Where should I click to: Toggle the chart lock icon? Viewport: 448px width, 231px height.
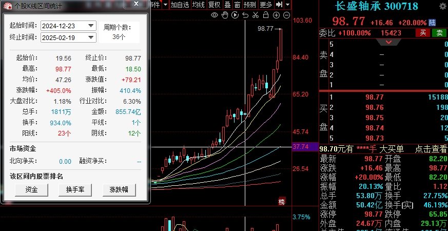pyautogui.click(x=266, y=15)
